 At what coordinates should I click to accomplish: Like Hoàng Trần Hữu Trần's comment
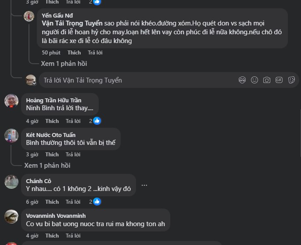tap(52, 121)
